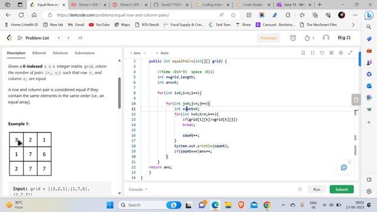Image resolution: width=377 pixels, height=212 pixels.
Task: Open a new browser tab
Action: point(319,5)
